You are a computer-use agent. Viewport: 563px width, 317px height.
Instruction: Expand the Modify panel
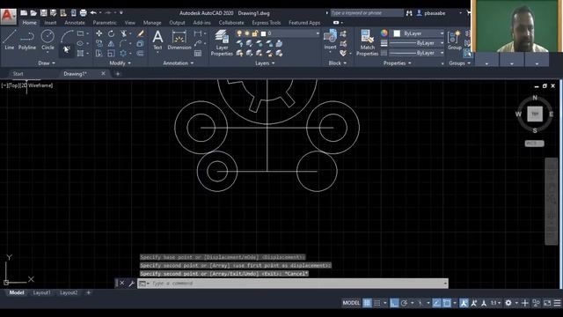[120, 63]
